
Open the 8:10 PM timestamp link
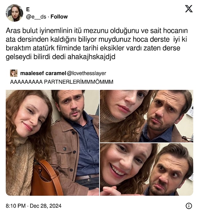point(16,206)
